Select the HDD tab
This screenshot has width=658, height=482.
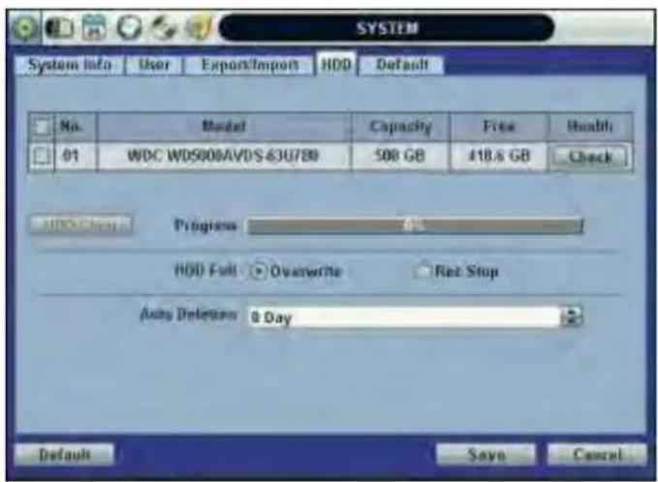click(x=336, y=64)
